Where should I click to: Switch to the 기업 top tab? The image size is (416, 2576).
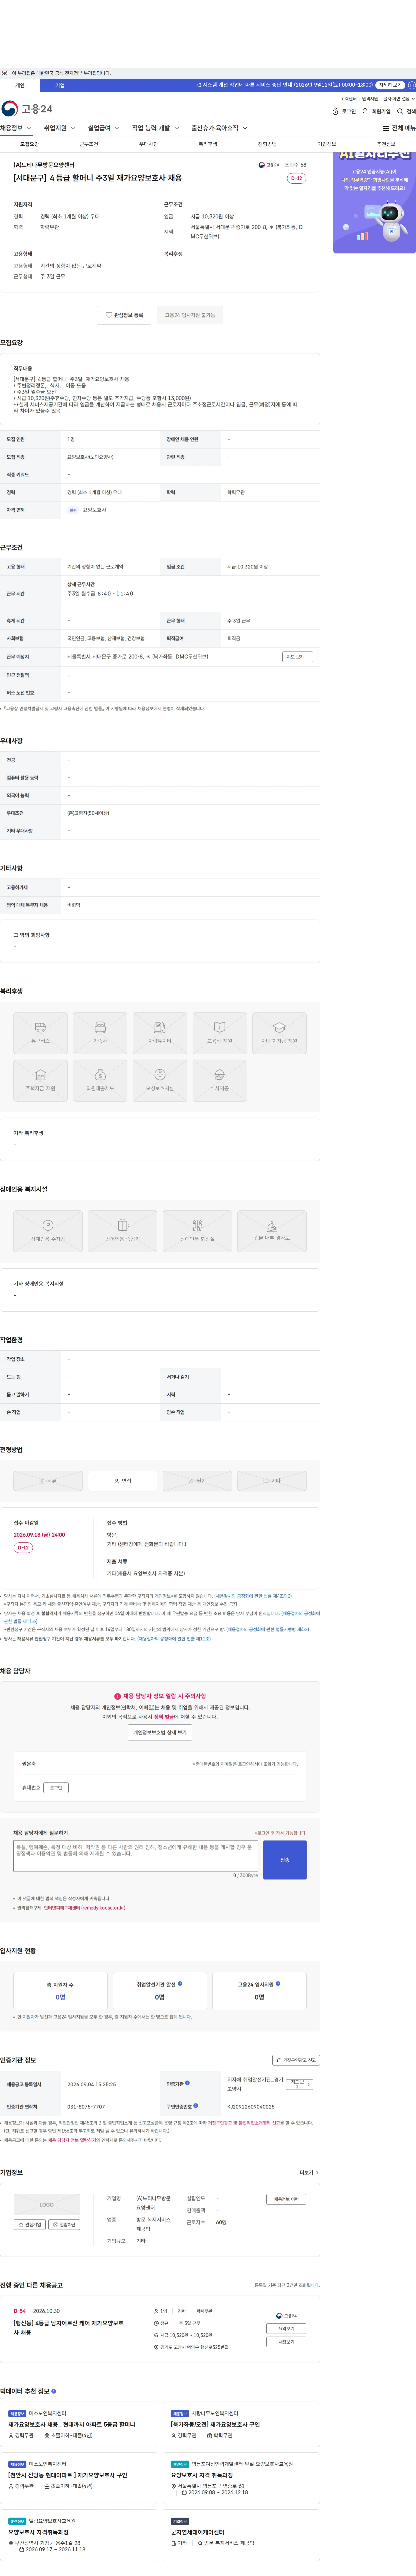[60, 86]
